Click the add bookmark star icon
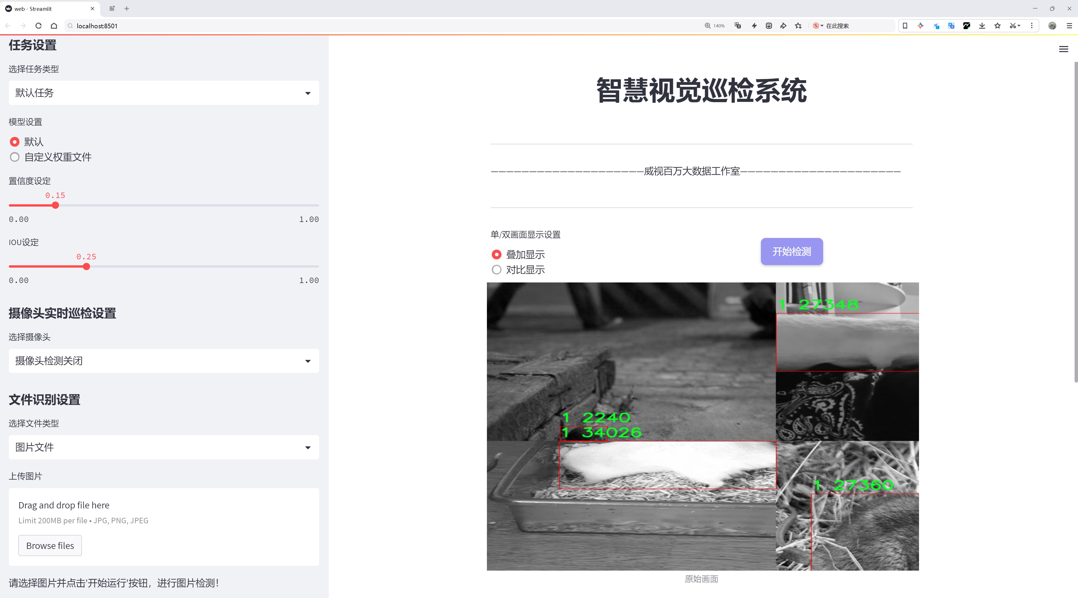This screenshot has width=1078, height=598. pos(798,26)
